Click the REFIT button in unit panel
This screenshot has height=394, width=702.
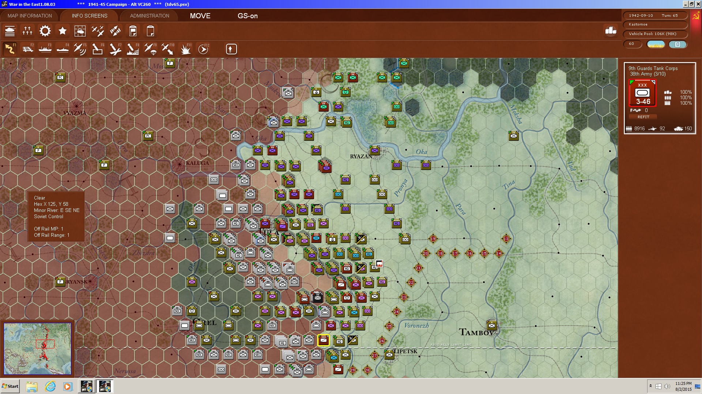(643, 117)
